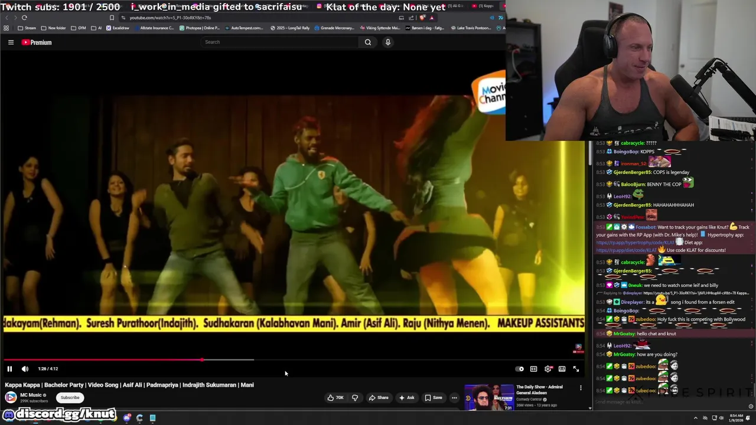This screenshot has width=756, height=425.
Task: Click the Brave shields icon in address bar
Action: pos(422,18)
